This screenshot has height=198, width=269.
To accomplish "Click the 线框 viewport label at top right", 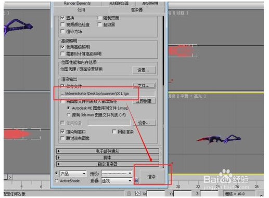I will (178, 13).
